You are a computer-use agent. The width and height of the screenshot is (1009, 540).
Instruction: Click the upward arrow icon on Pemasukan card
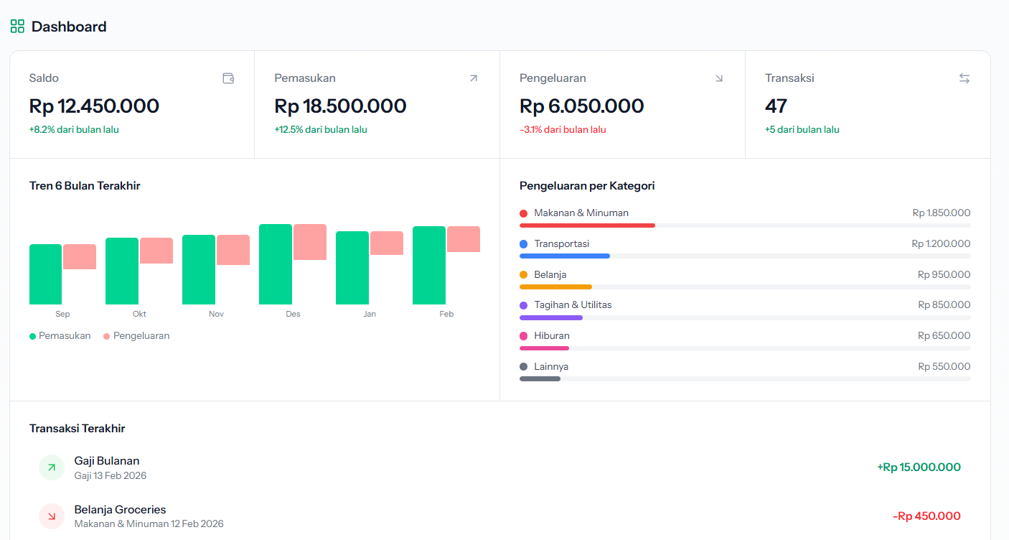(474, 78)
